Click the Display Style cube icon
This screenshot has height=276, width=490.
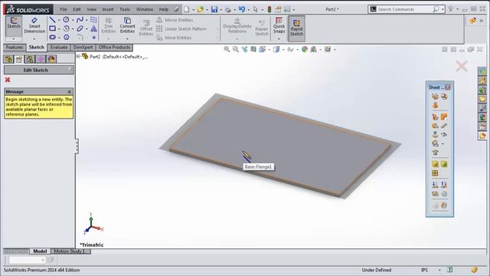(x=276, y=49)
